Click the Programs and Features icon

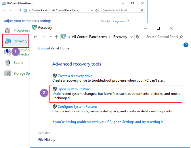tap(8, 30)
